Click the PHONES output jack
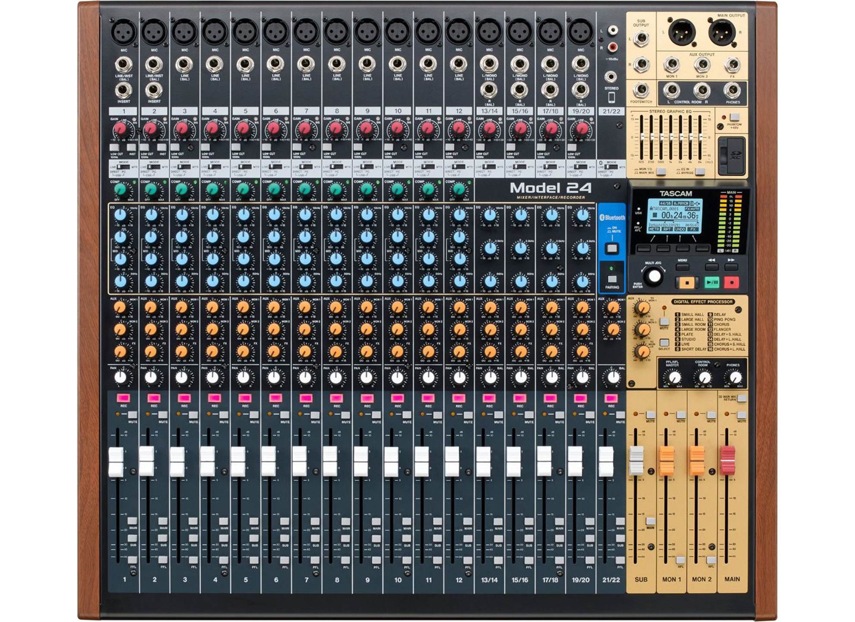The width and height of the screenshot is (855, 622). pos(732,91)
